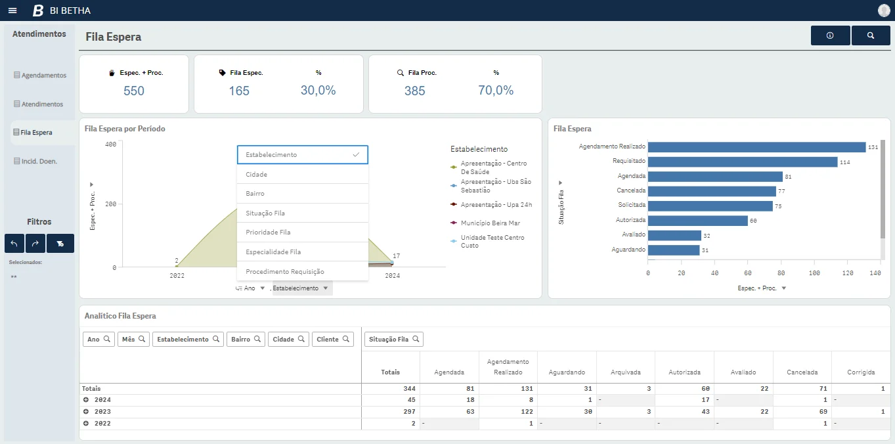Search the Cidade pivot field
The width and height of the screenshot is (895, 444).
coord(301,340)
